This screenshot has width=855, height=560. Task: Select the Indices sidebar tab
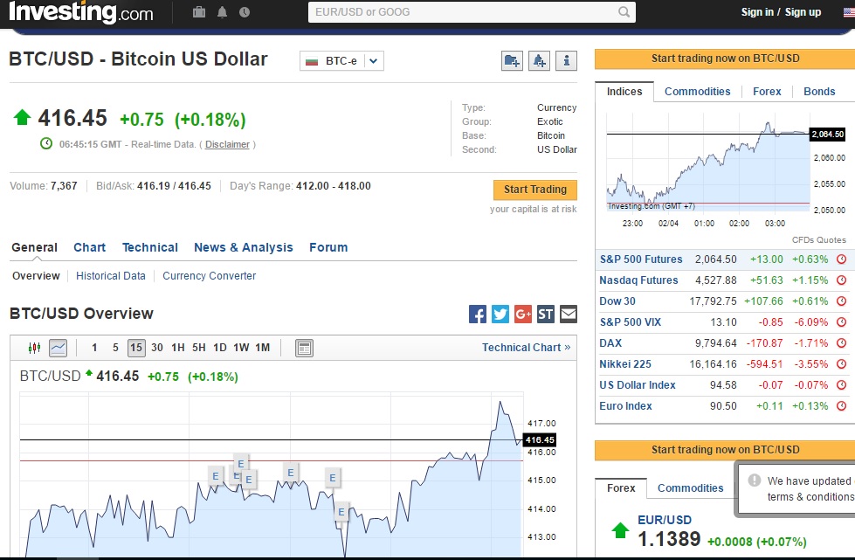coord(624,92)
